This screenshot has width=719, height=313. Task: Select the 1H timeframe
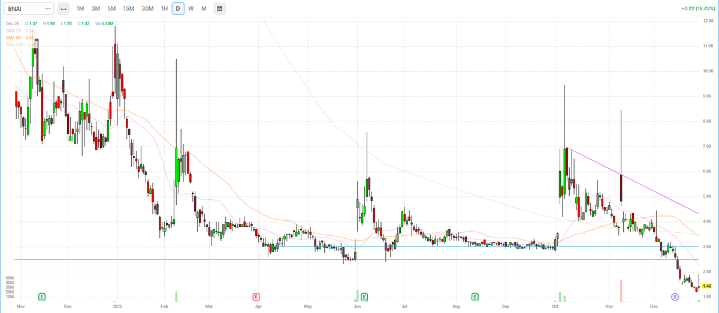coord(164,9)
